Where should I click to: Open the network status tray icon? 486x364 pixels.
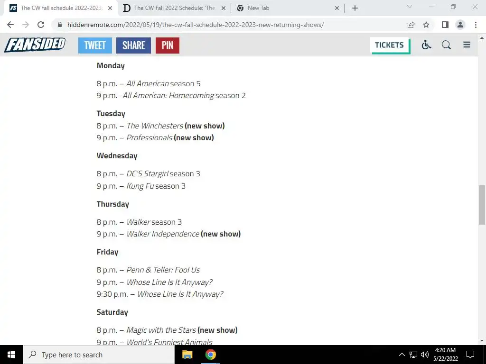tap(413, 355)
